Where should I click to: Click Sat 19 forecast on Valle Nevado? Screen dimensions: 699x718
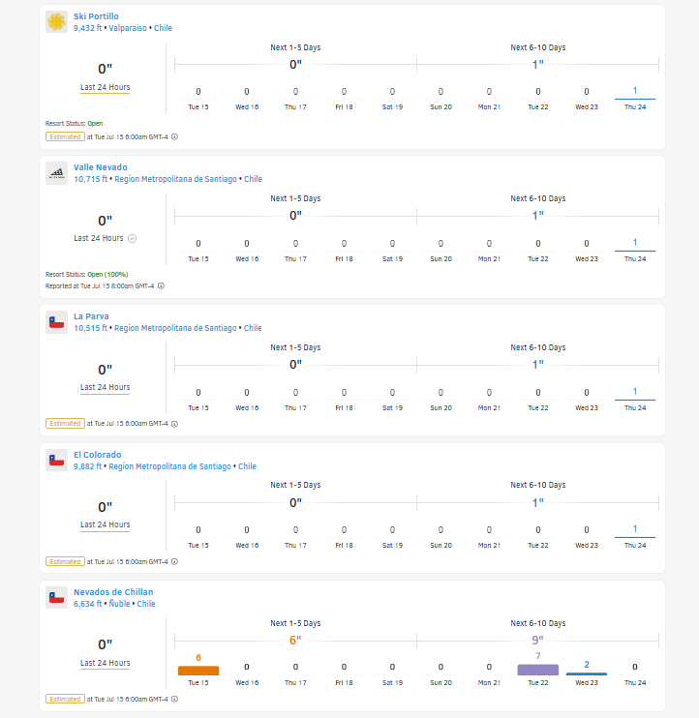tap(392, 251)
